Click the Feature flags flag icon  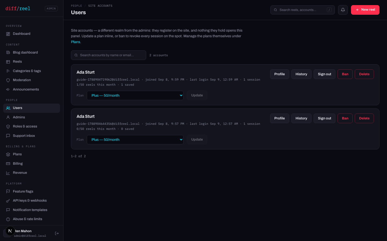pyautogui.click(x=8, y=191)
